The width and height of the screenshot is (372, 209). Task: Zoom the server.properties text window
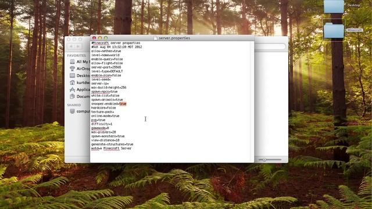pyautogui.click(x=106, y=38)
